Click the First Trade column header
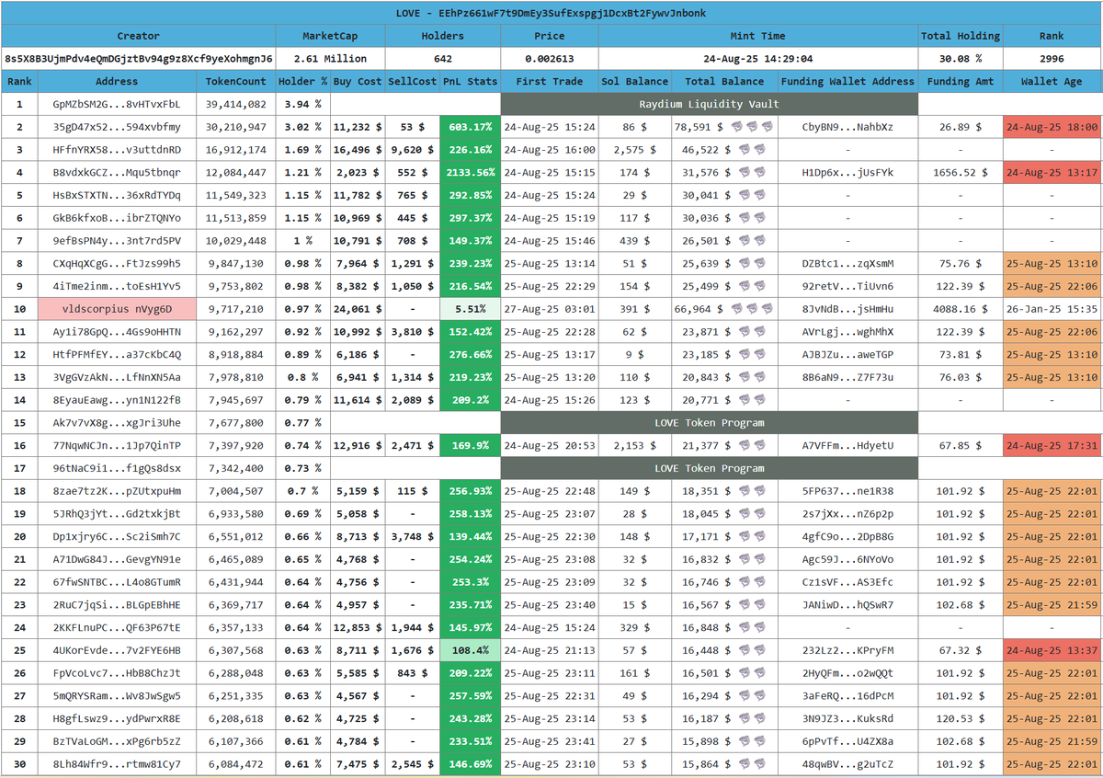 point(550,81)
